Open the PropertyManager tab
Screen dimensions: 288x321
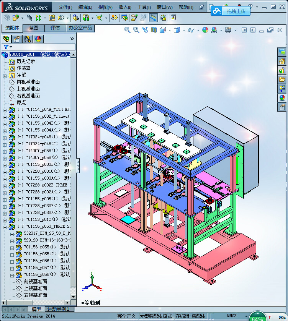[17, 39]
